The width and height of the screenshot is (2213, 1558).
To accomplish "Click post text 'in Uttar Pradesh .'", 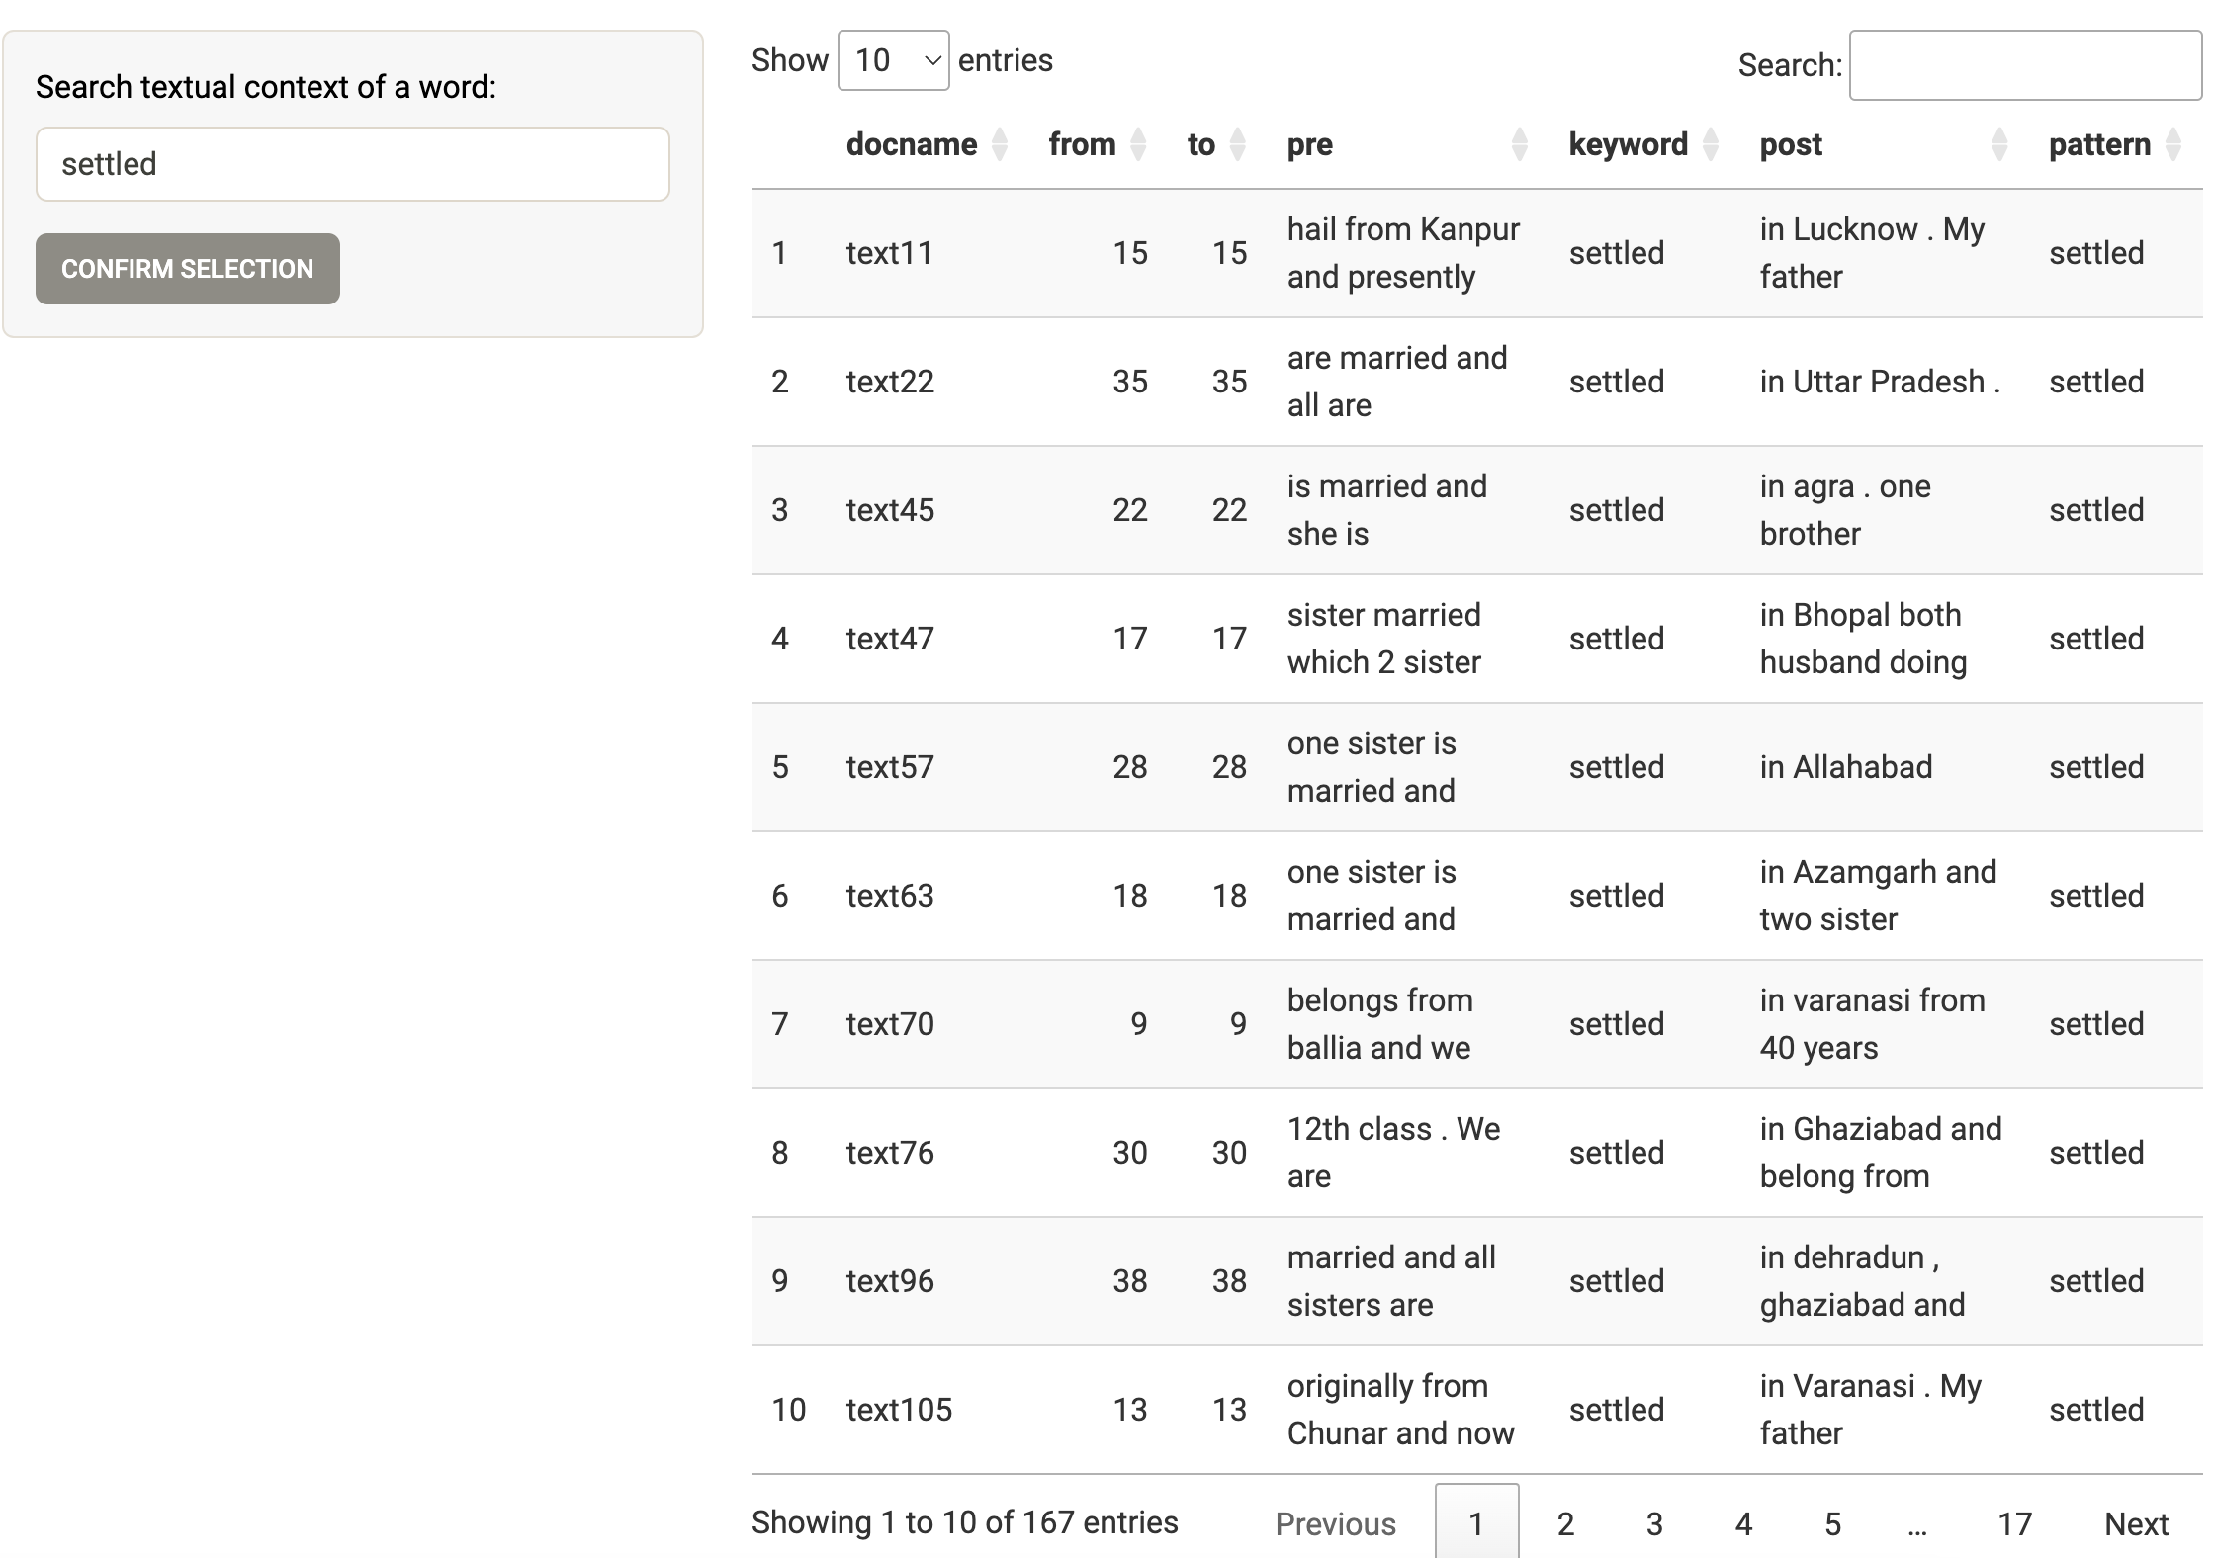I will pos(1880,382).
